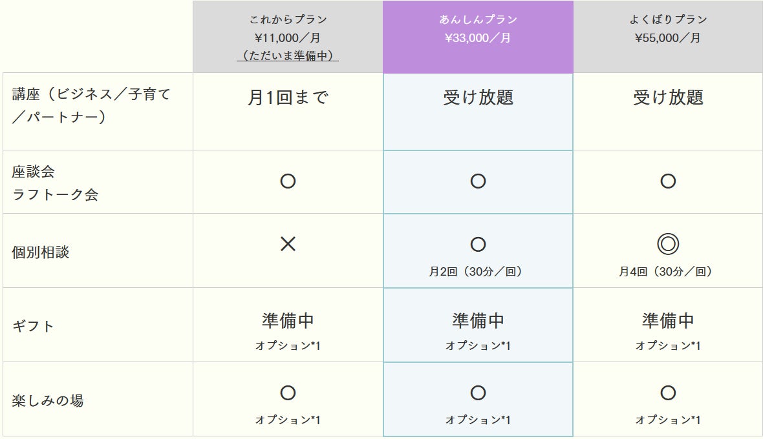This screenshot has width=763, height=439.
Task: Click the double circle symbol for よくばりプラン
Action: (668, 244)
